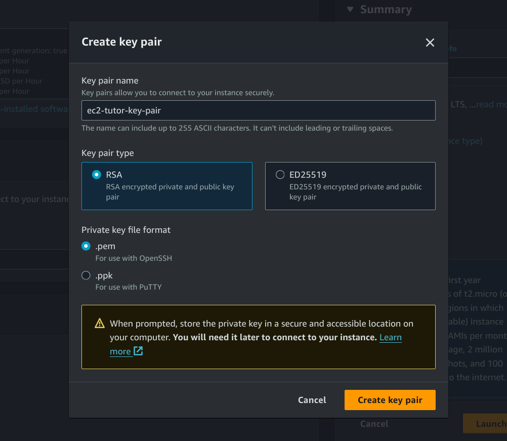The width and height of the screenshot is (507, 441).
Task: Click the RSA encrypted key description tile
Action: tap(167, 186)
